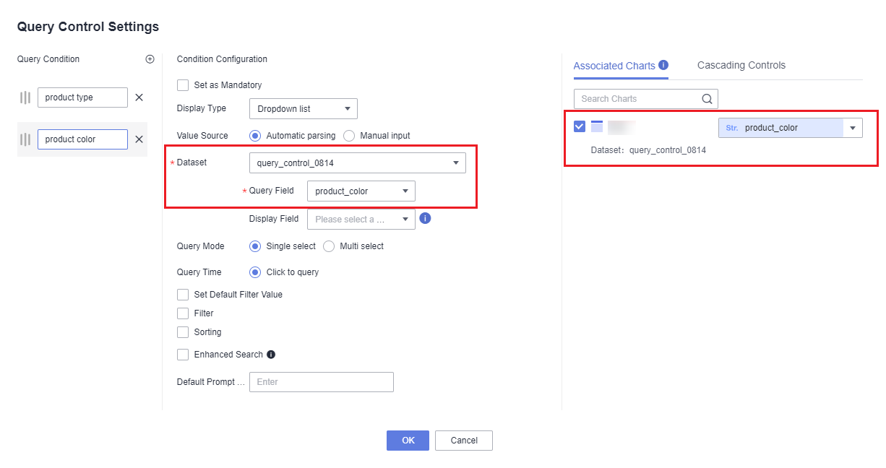Click the add query condition plus icon

coord(150,59)
